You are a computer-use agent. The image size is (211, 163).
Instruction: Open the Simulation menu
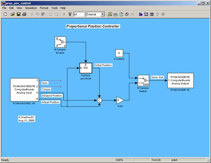pyautogui.click(x=31, y=8)
